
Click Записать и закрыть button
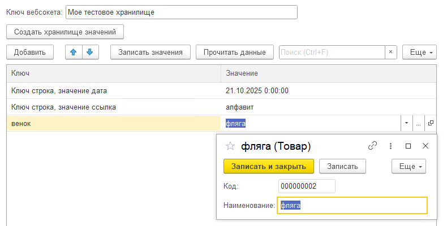click(x=269, y=166)
